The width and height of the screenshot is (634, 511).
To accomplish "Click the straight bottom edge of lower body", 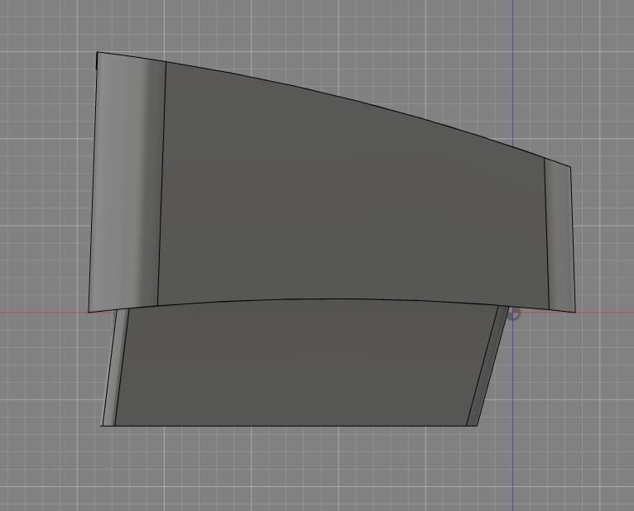I will [290, 427].
